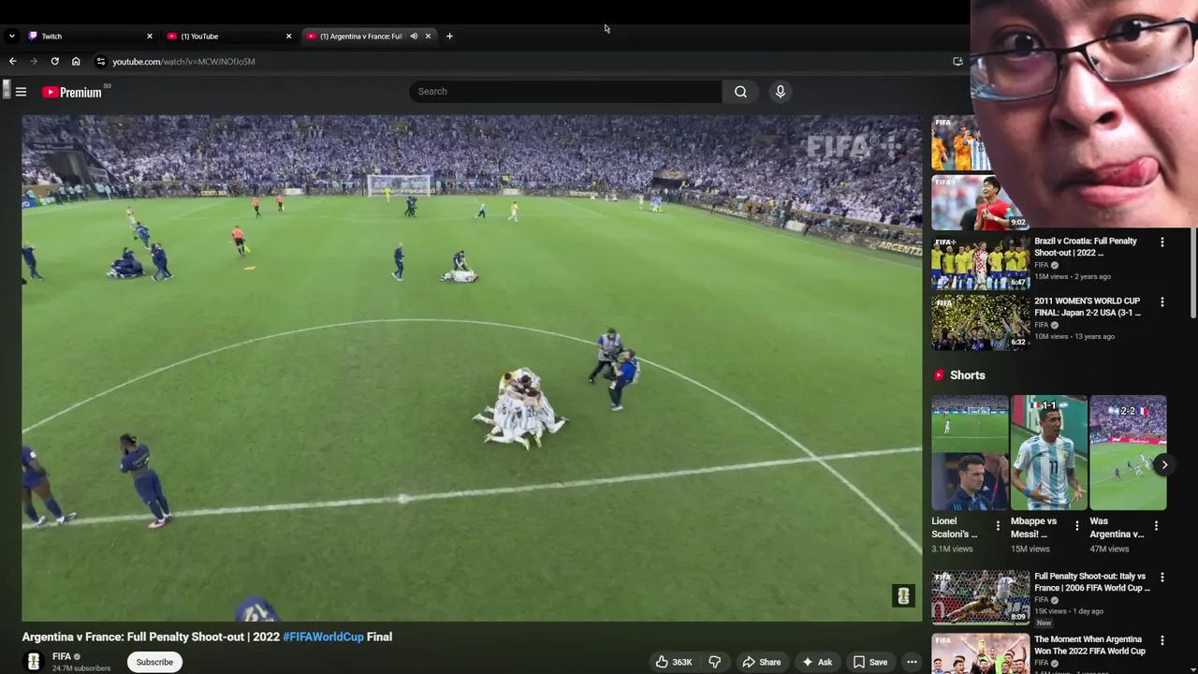This screenshot has height=674, width=1198.
Task: Click the YouTube Premium logo
Action: click(x=72, y=92)
